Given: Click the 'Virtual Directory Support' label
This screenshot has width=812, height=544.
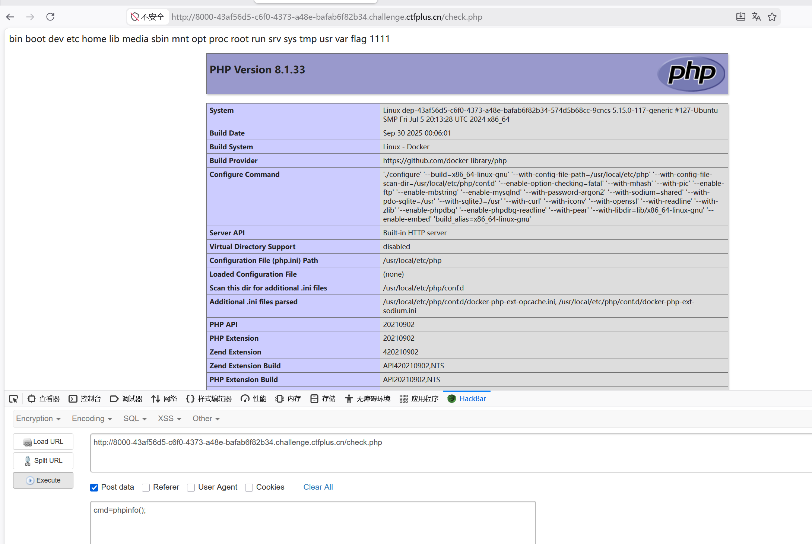Looking at the screenshot, I should click(252, 246).
